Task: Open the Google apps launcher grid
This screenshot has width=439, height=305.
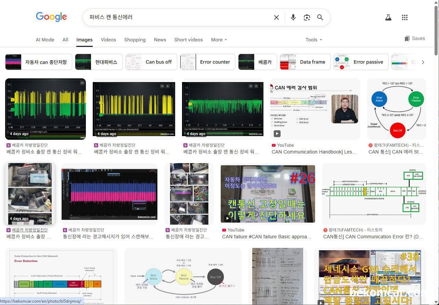Action: click(404, 17)
